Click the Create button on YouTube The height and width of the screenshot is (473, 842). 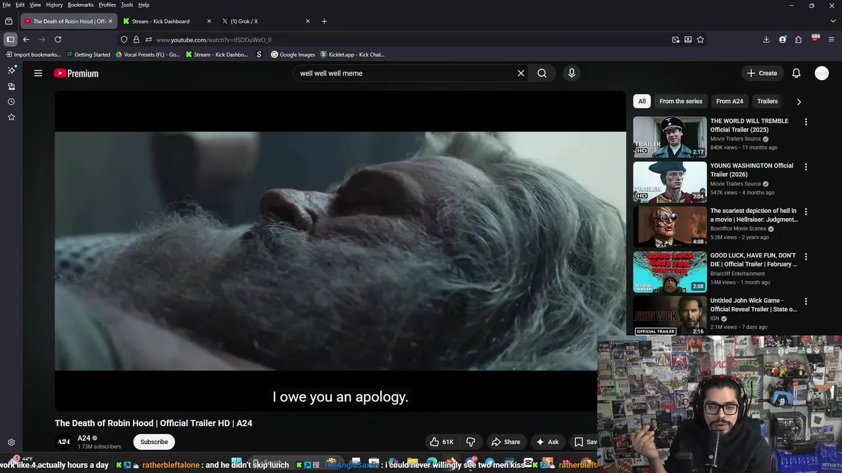tap(762, 73)
